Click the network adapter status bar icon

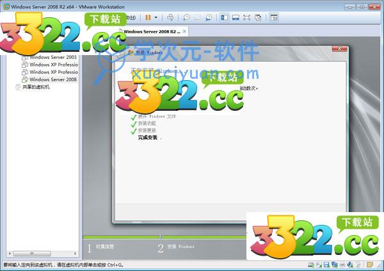(x=334, y=265)
